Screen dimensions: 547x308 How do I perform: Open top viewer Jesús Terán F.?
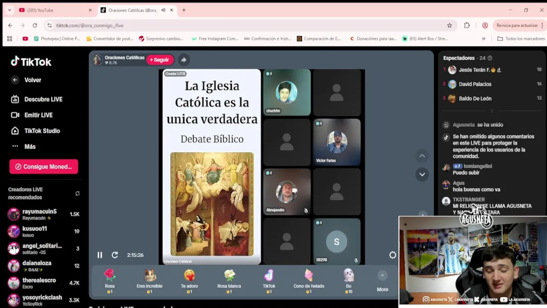(x=492, y=70)
